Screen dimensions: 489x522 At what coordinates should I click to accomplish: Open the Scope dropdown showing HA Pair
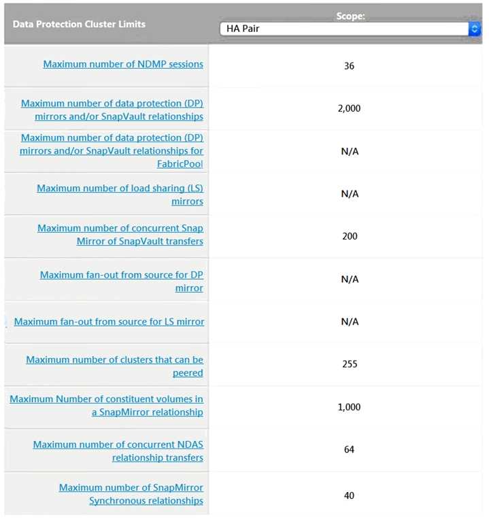(350, 29)
